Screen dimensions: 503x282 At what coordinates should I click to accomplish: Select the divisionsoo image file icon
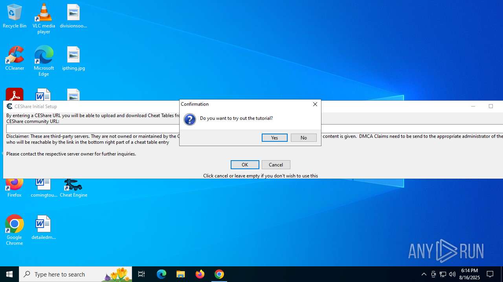tap(73, 16)
